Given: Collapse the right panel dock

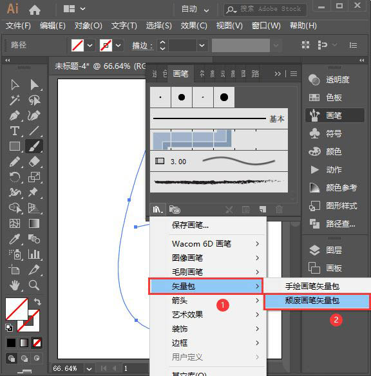Looking at the screenshot, I should coord(362,60).
